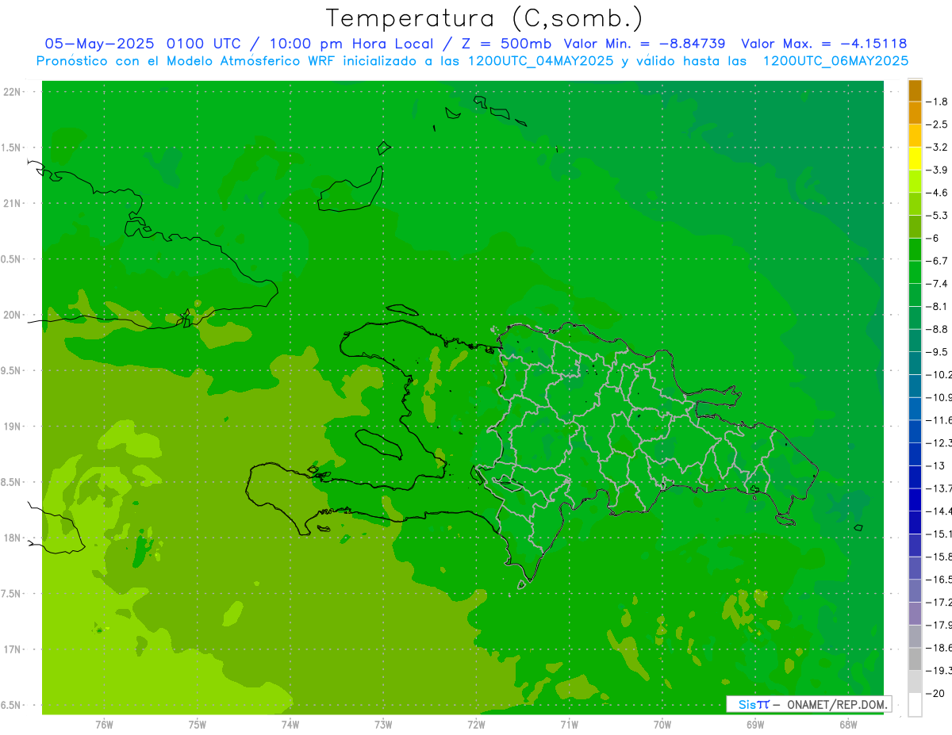
Task: Click the -11.6 colorbar value
Action: click(x=939, y=420)
